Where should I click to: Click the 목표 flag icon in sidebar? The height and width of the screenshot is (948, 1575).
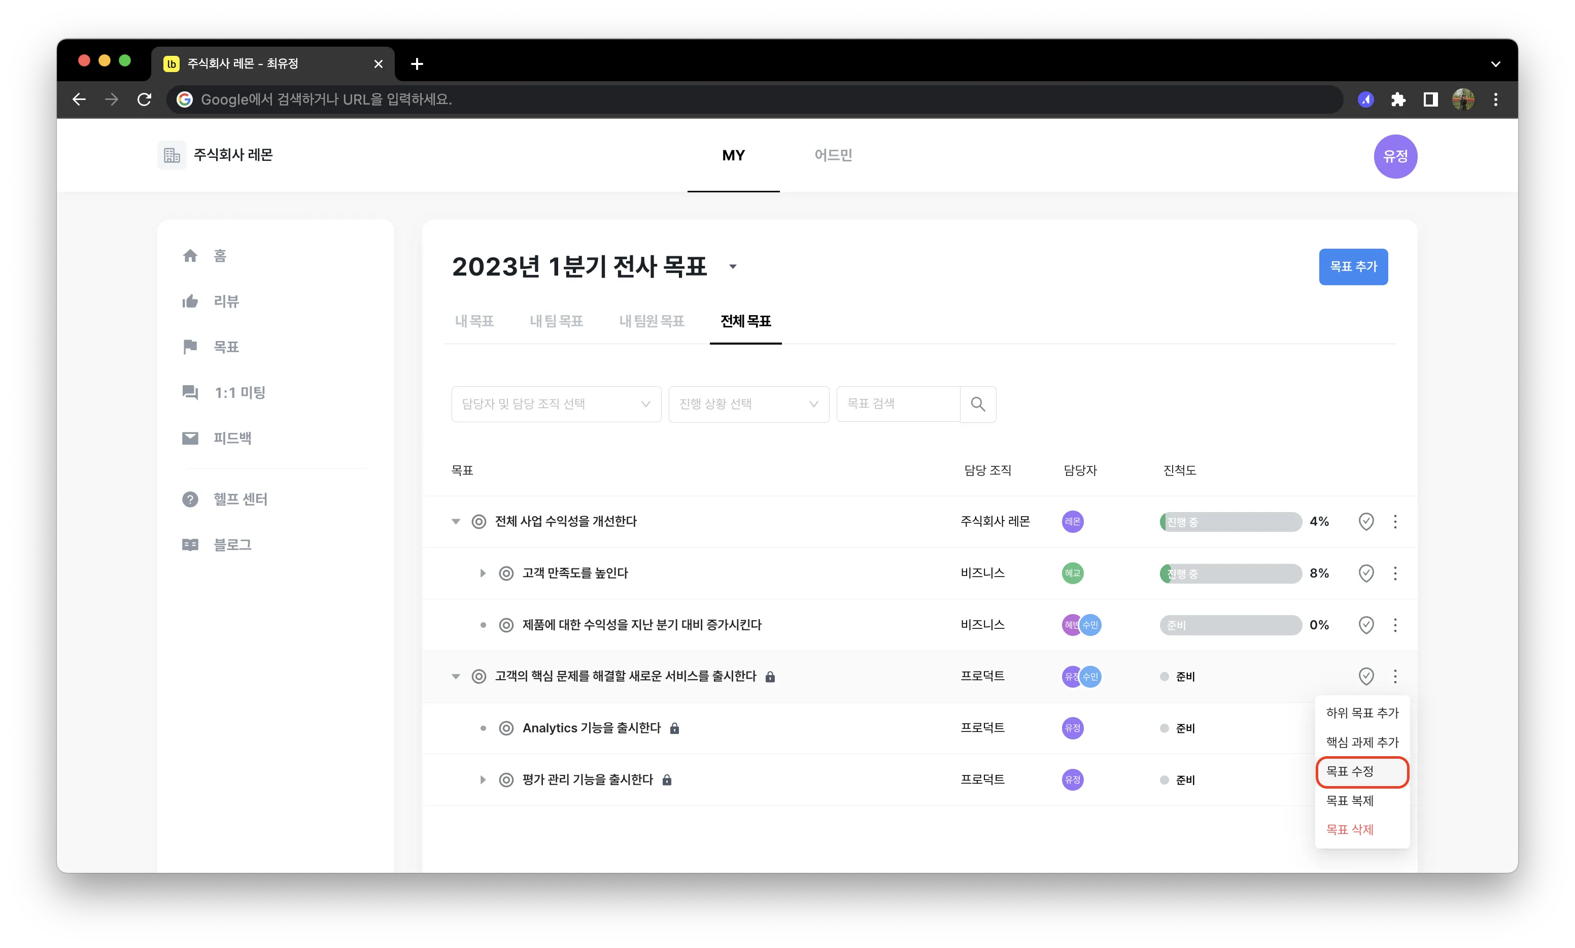(x=190, y=347)
